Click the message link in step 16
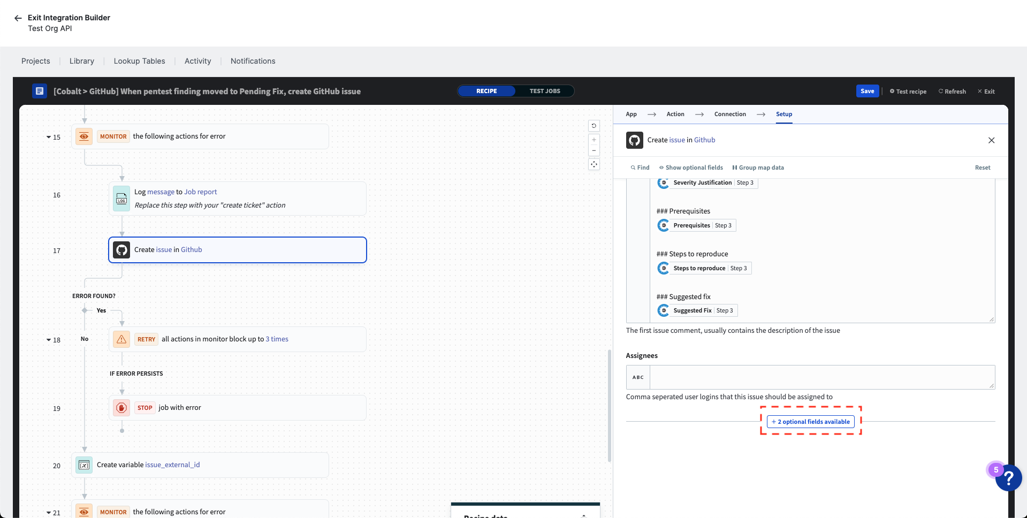 tap(161, 192)
